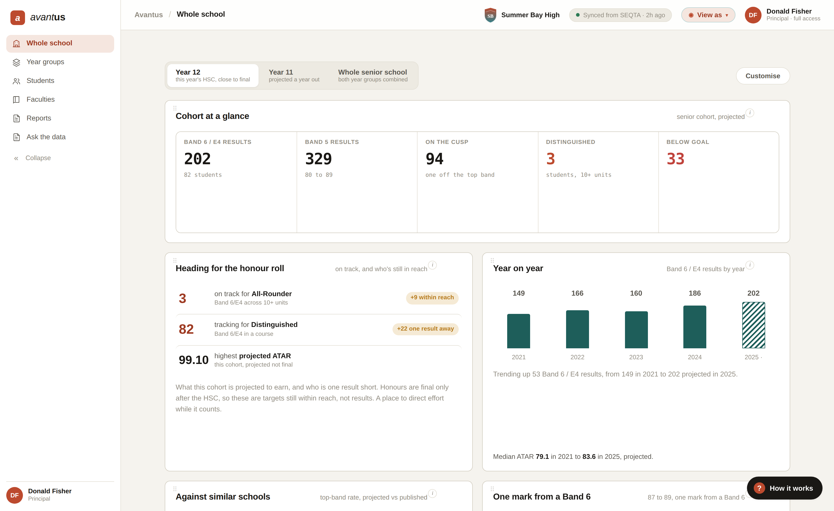Click the Summer Bay High crest icon
This screenshot has width=834, height=511.
tap(490, 15)
